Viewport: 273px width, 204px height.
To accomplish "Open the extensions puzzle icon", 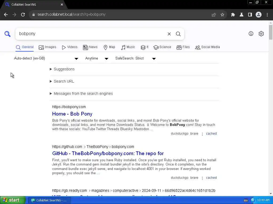I will (x=233, y=15).
